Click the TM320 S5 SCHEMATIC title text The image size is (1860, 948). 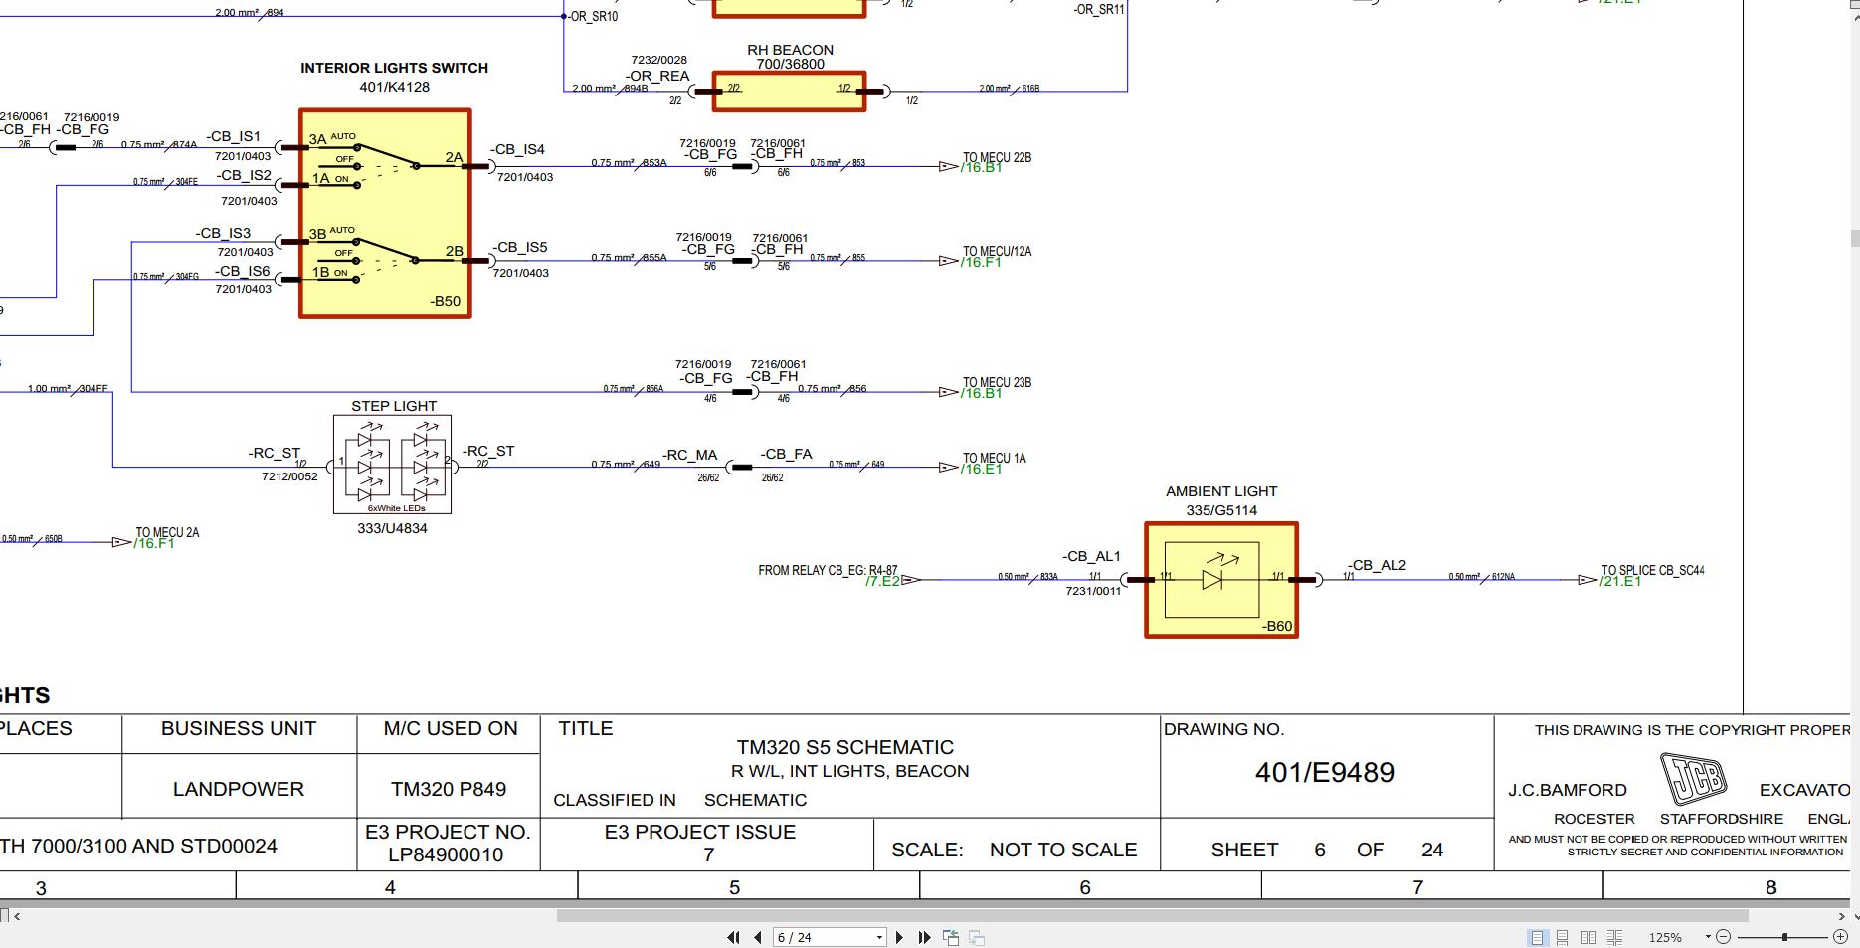click(x=845, y=747)
